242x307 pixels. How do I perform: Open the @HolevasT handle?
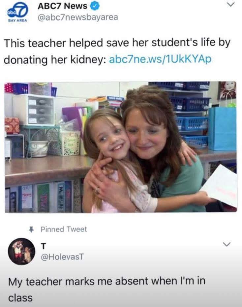pos(62,256)
